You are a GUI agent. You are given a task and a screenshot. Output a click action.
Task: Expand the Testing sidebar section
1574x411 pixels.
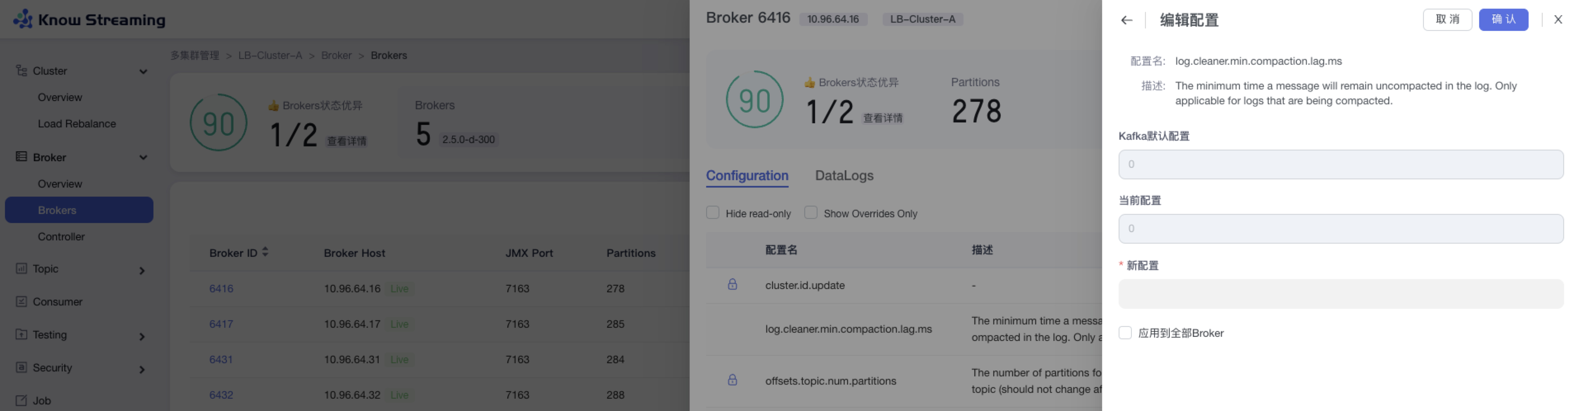(x=143, y=335)
